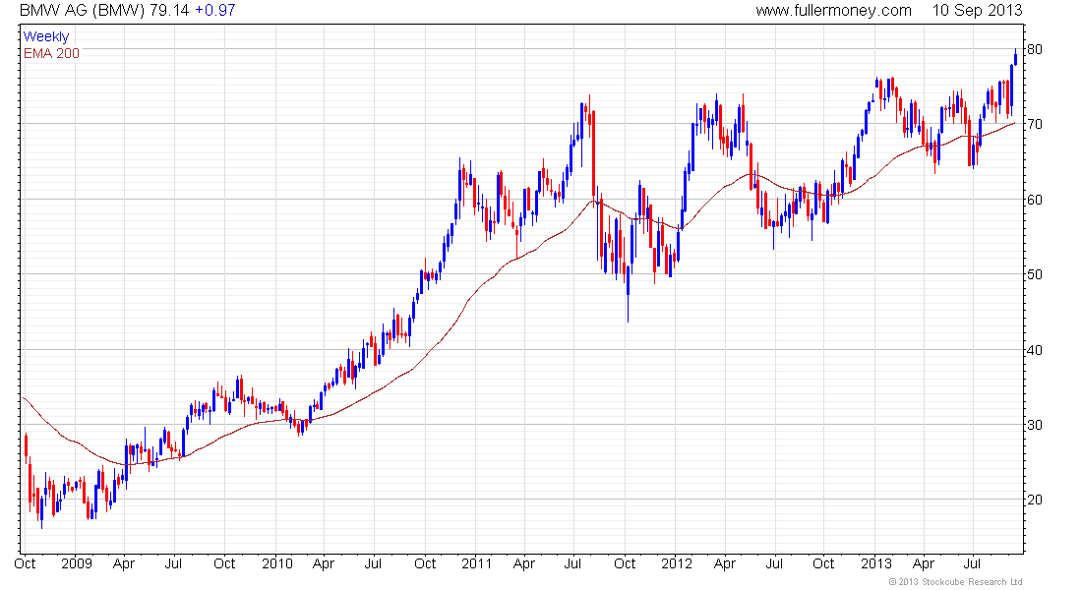Click the latest candlestick near 80
This screenshot has height=590, width=1082.
pyautogui.click(x=1016, y=58)
